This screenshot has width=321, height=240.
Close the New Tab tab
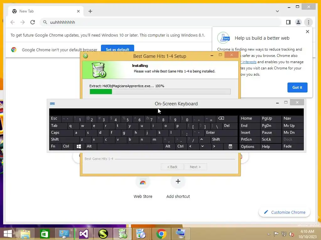[x=78, y=11]
